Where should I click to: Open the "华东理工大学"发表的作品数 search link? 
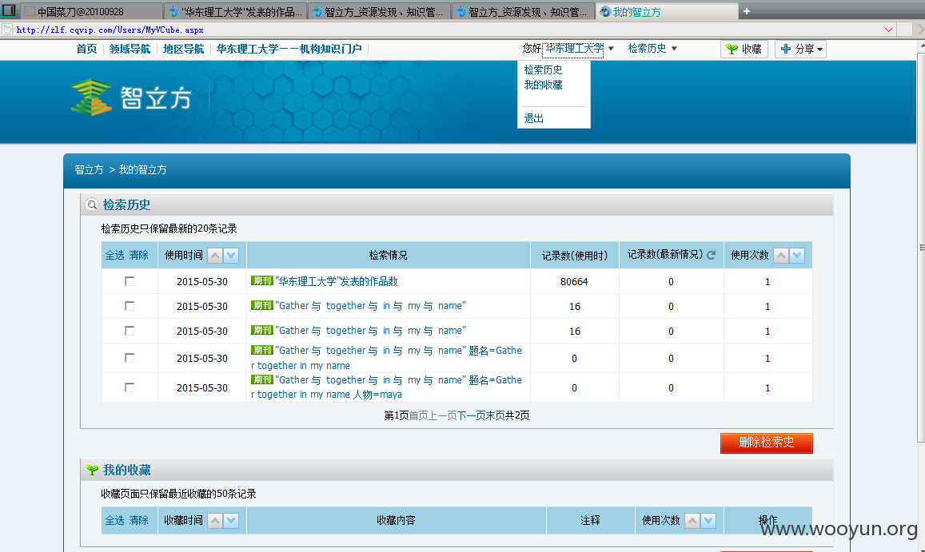(x=337, y=281)
